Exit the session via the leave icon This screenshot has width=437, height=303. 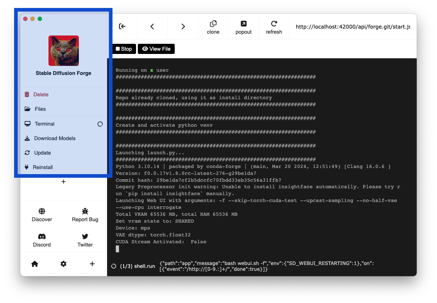[122, 26]
